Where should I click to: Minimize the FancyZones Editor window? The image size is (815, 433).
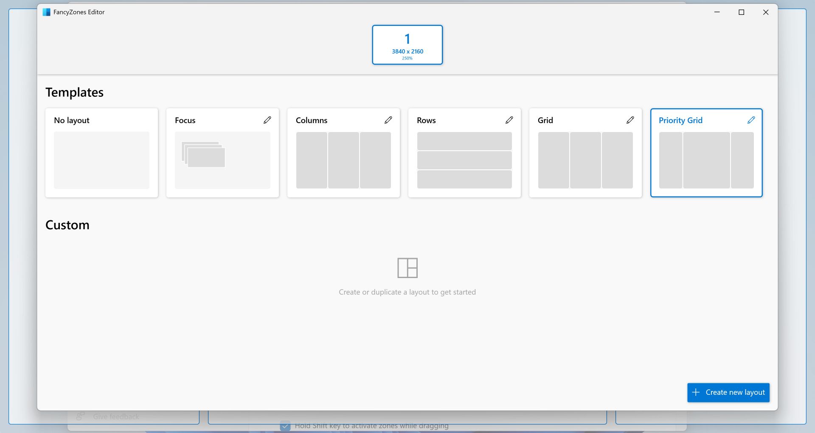coord(717,12)
